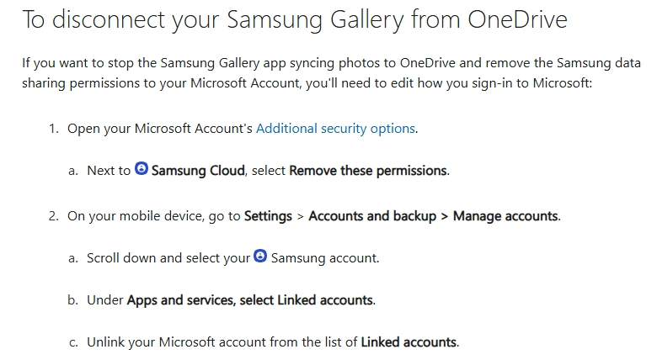657x360 pixels.
Task: Click the Samsung account text after icon
Action: 324,258
